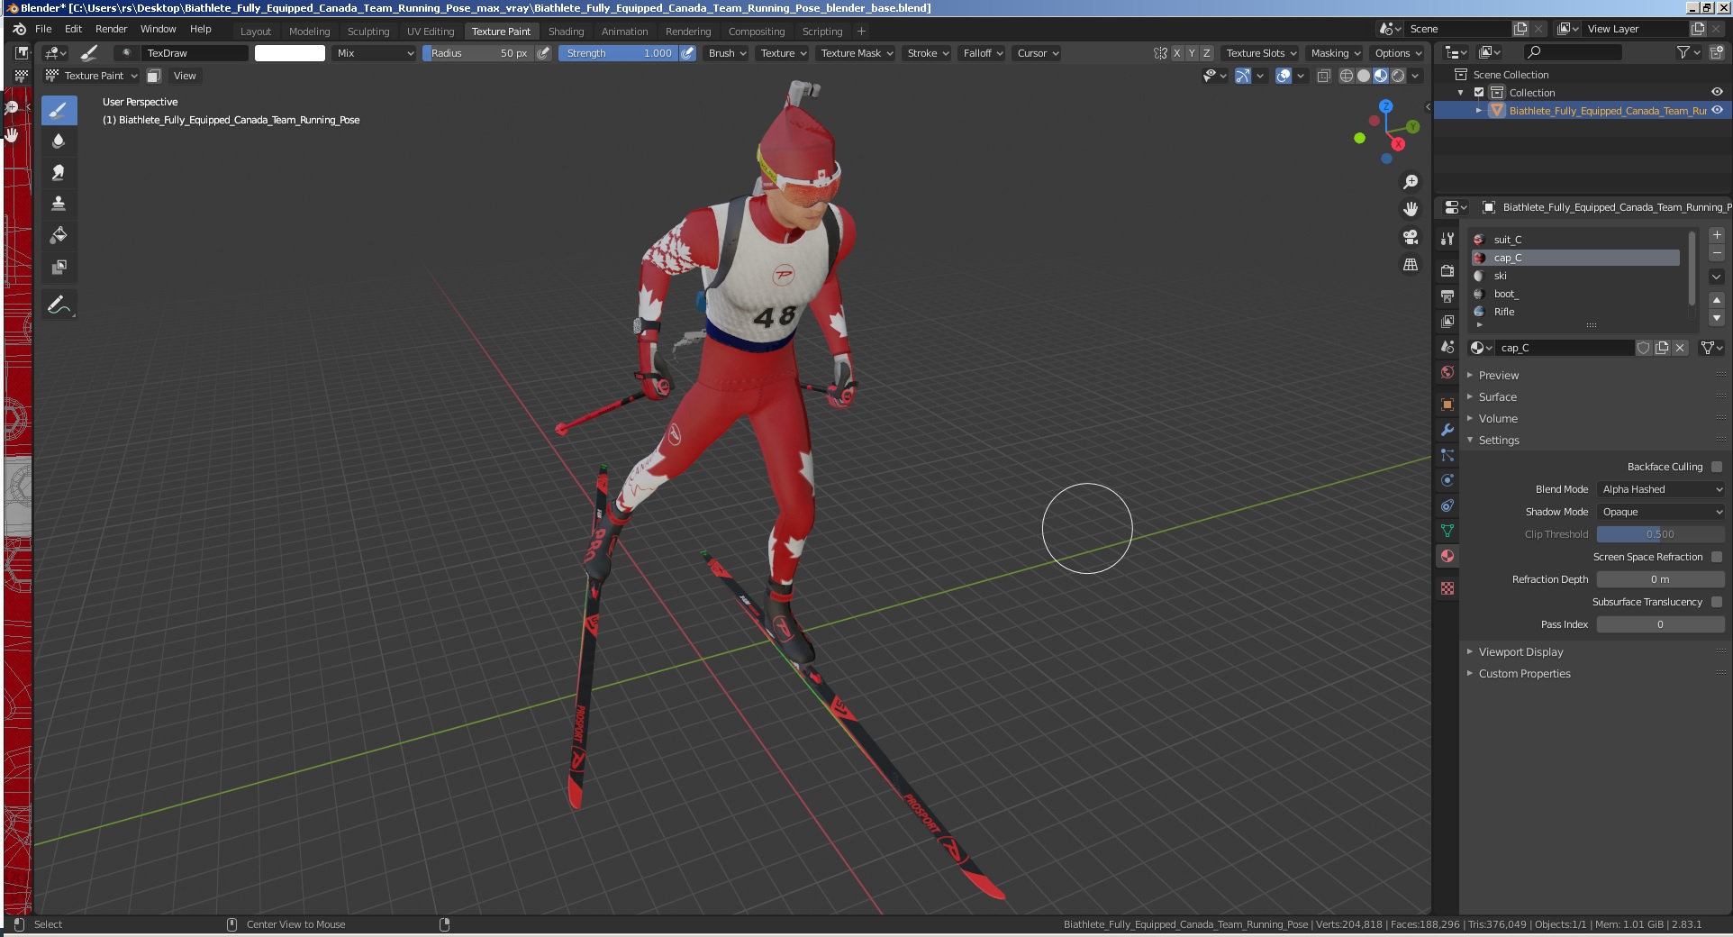Select the Smear tool
Viewport: 1733px width, 937px height.
(59, 172)
